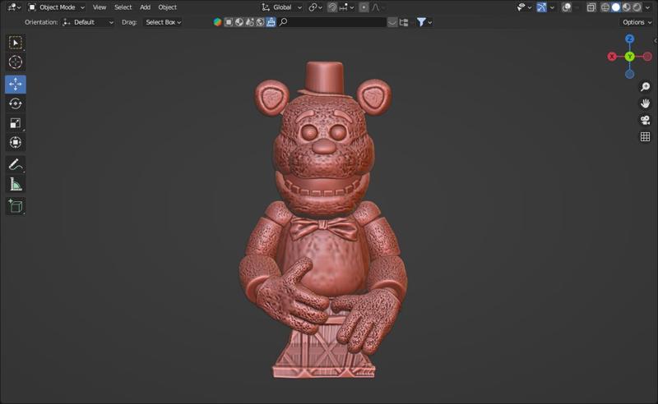658x404 pixels.
Task: Select the bear model in viewport
Action: tap(322, 220)
